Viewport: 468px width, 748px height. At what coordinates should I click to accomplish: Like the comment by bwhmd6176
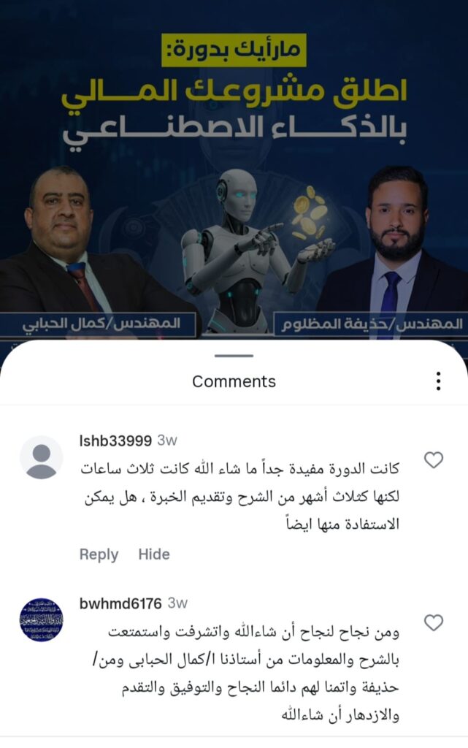click(x=434, y=622)
